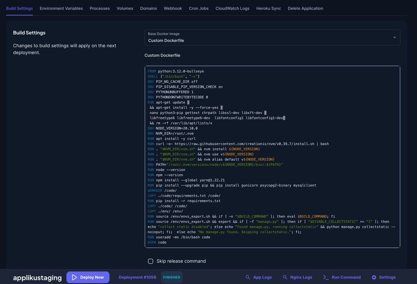Viewport: 417px width, 284px height.
Task: Select the CloudWatch Logs section
Action: tap(232, 8)
